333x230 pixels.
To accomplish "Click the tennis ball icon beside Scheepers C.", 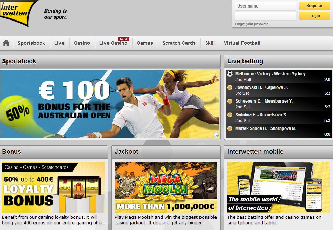I will (x=230, y=101).
